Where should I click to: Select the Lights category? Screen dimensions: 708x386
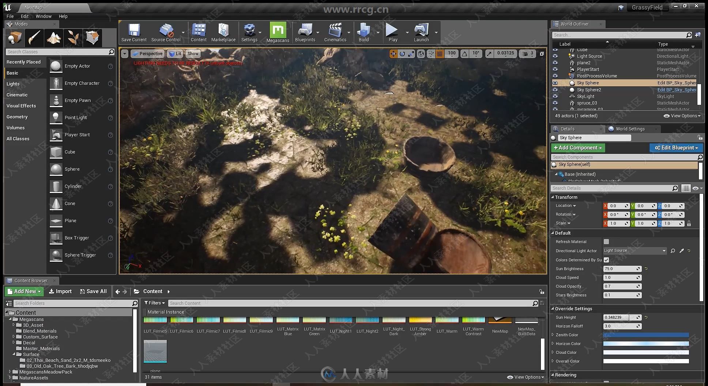click(13, 84)
